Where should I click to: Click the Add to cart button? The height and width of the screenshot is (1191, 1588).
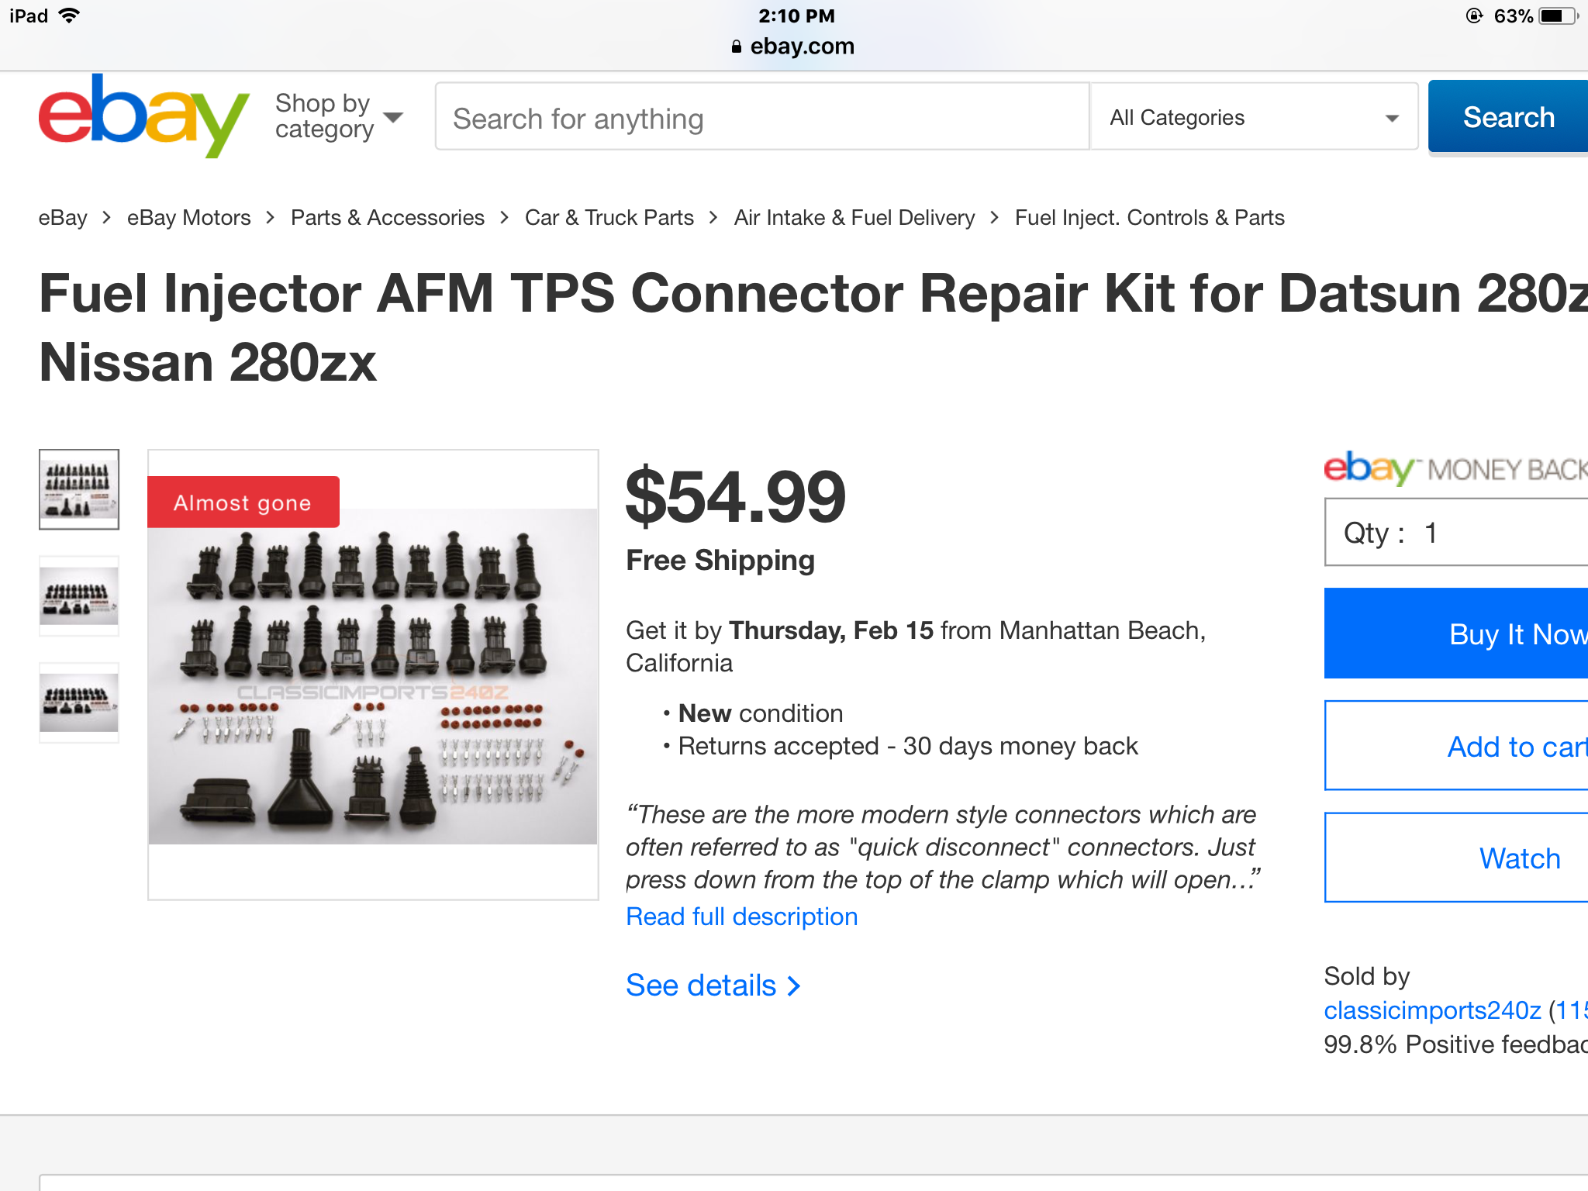pyautogui.click(x=1456, y=746)
